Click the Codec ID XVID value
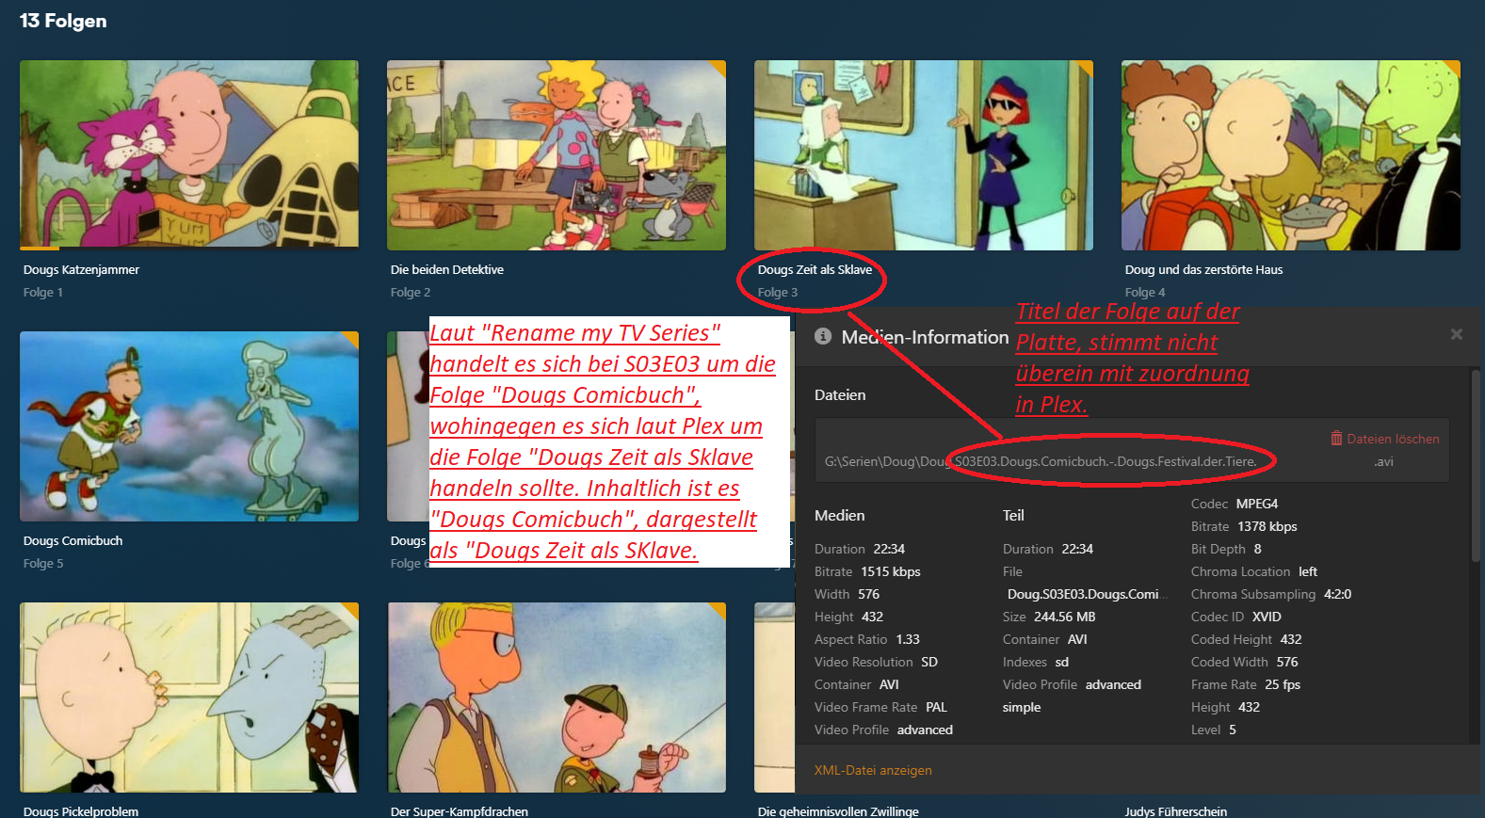 1267,617
